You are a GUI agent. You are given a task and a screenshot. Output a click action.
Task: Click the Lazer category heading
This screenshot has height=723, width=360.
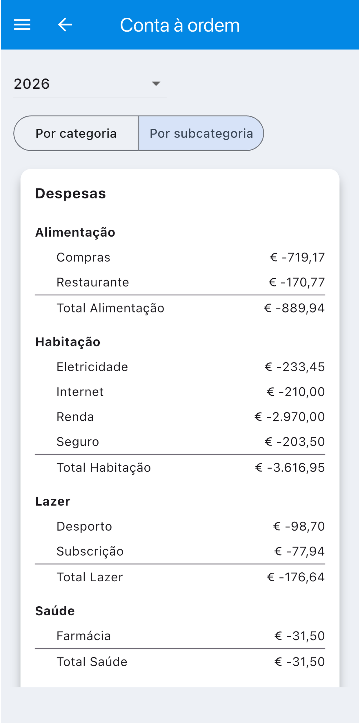pos(53,501)
